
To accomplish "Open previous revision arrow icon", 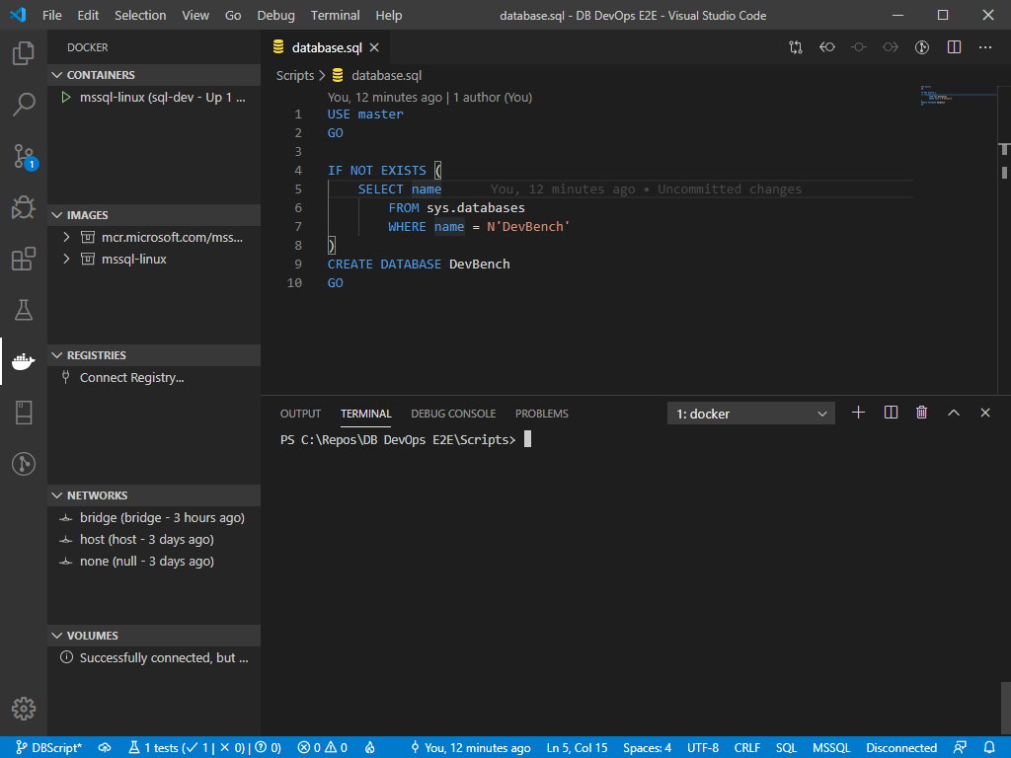I will coord(827,47).
